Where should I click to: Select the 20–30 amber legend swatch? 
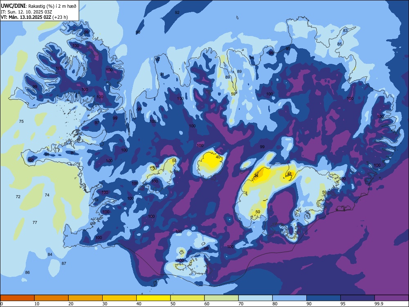(85, 298)
